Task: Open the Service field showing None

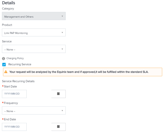Action: (x=34, y=49)
